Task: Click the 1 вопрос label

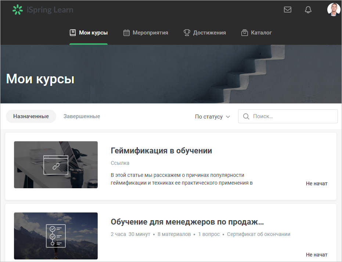Action: click(x=209, y=234)
